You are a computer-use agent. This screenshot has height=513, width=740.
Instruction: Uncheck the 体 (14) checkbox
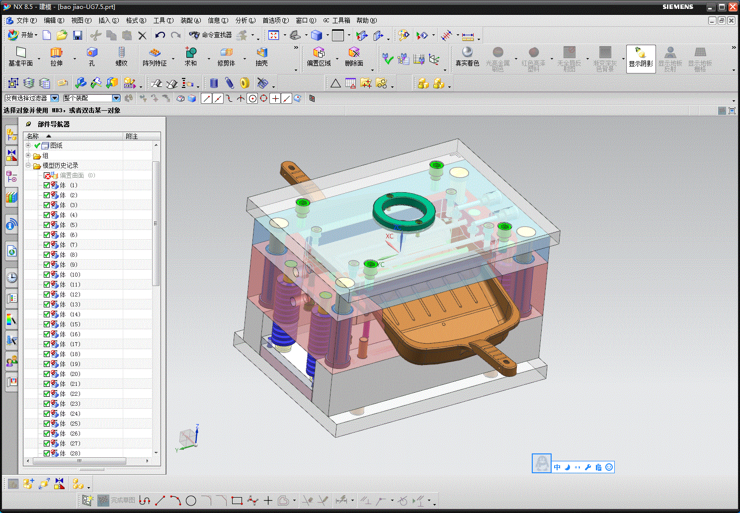pyautogui.click(x=47, y=314)
